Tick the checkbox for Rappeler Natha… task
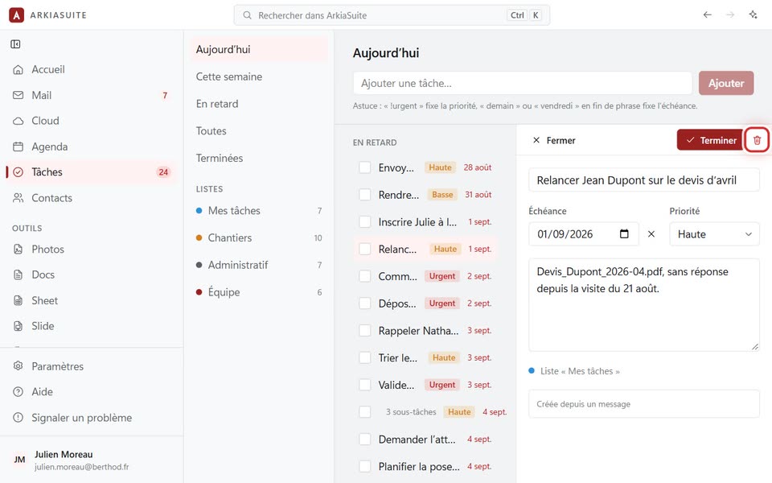 coord(365,330)
